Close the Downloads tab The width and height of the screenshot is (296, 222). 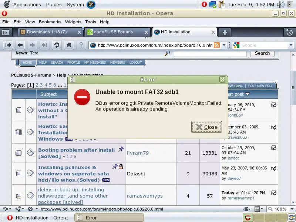[79, 32]
